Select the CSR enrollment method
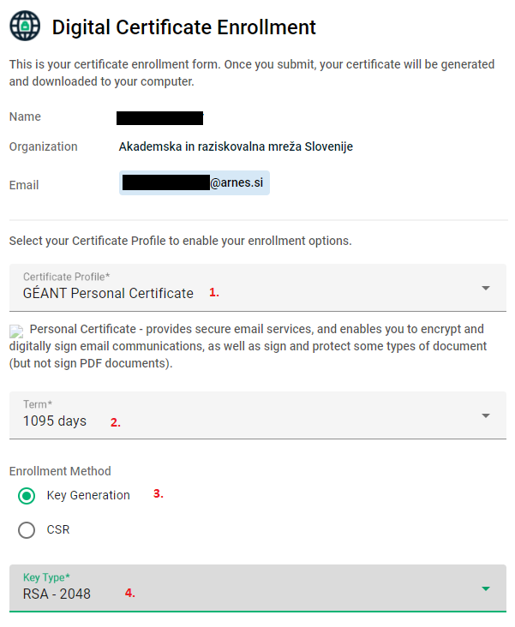Image resolution: width=515 pixels, height=627 pixels. (27, 530)
